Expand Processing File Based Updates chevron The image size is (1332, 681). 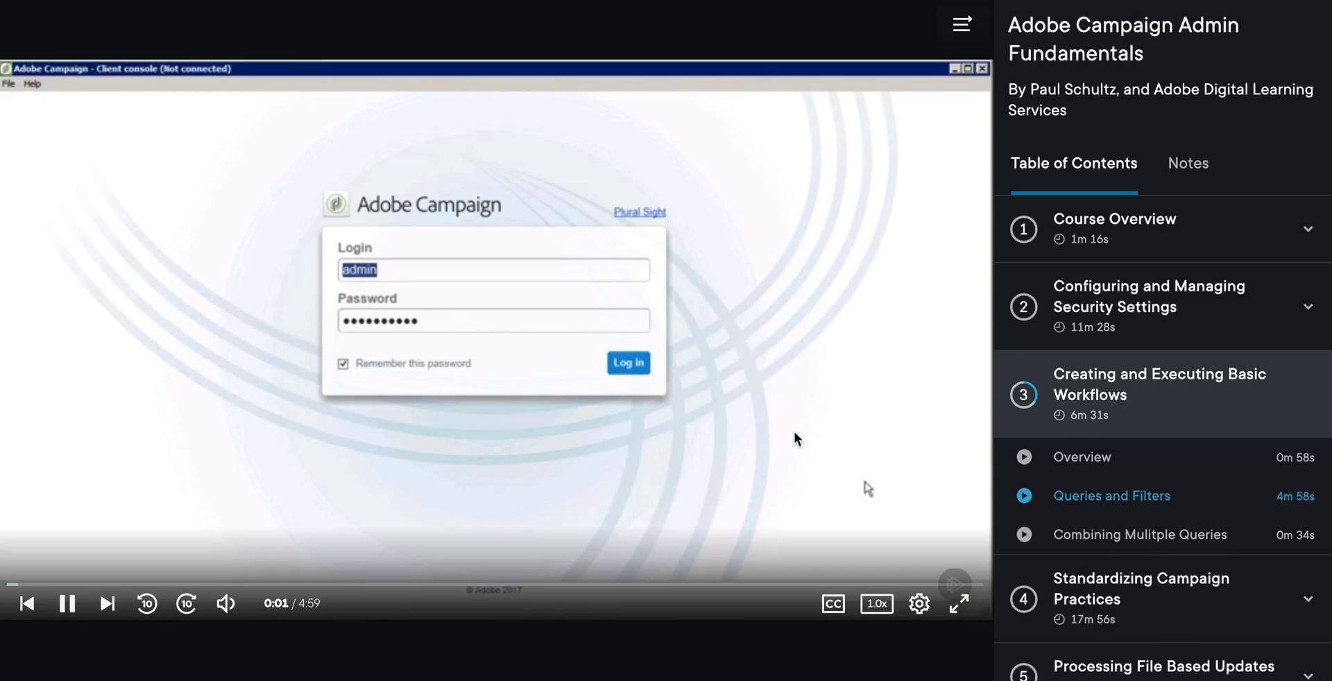point(1308,675)
